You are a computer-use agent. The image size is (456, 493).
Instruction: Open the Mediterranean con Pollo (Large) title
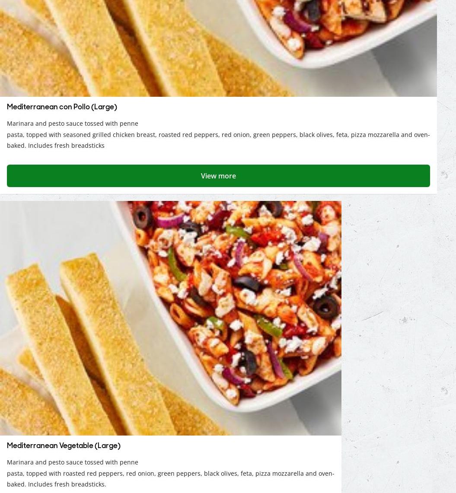[x=62, y=107]
